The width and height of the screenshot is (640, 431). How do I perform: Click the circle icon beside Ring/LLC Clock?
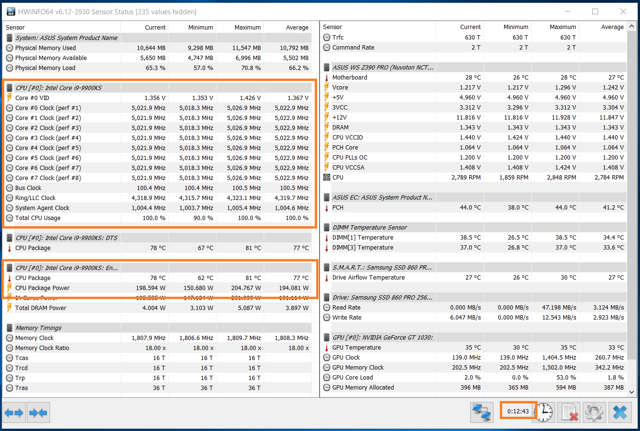(x=10, y=198)
